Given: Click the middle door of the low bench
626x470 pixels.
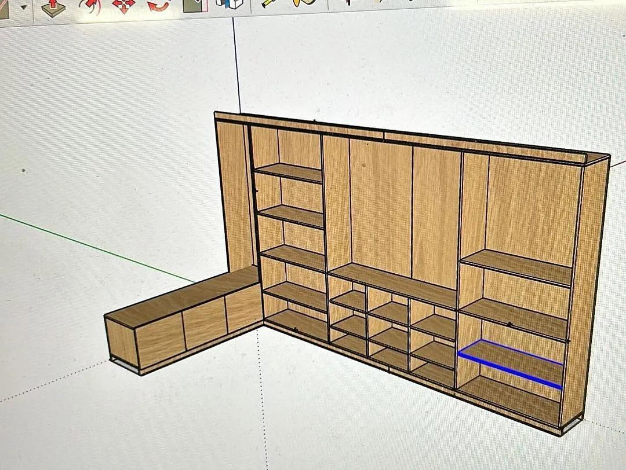Looking at the screenshot, I should [205, 324].
